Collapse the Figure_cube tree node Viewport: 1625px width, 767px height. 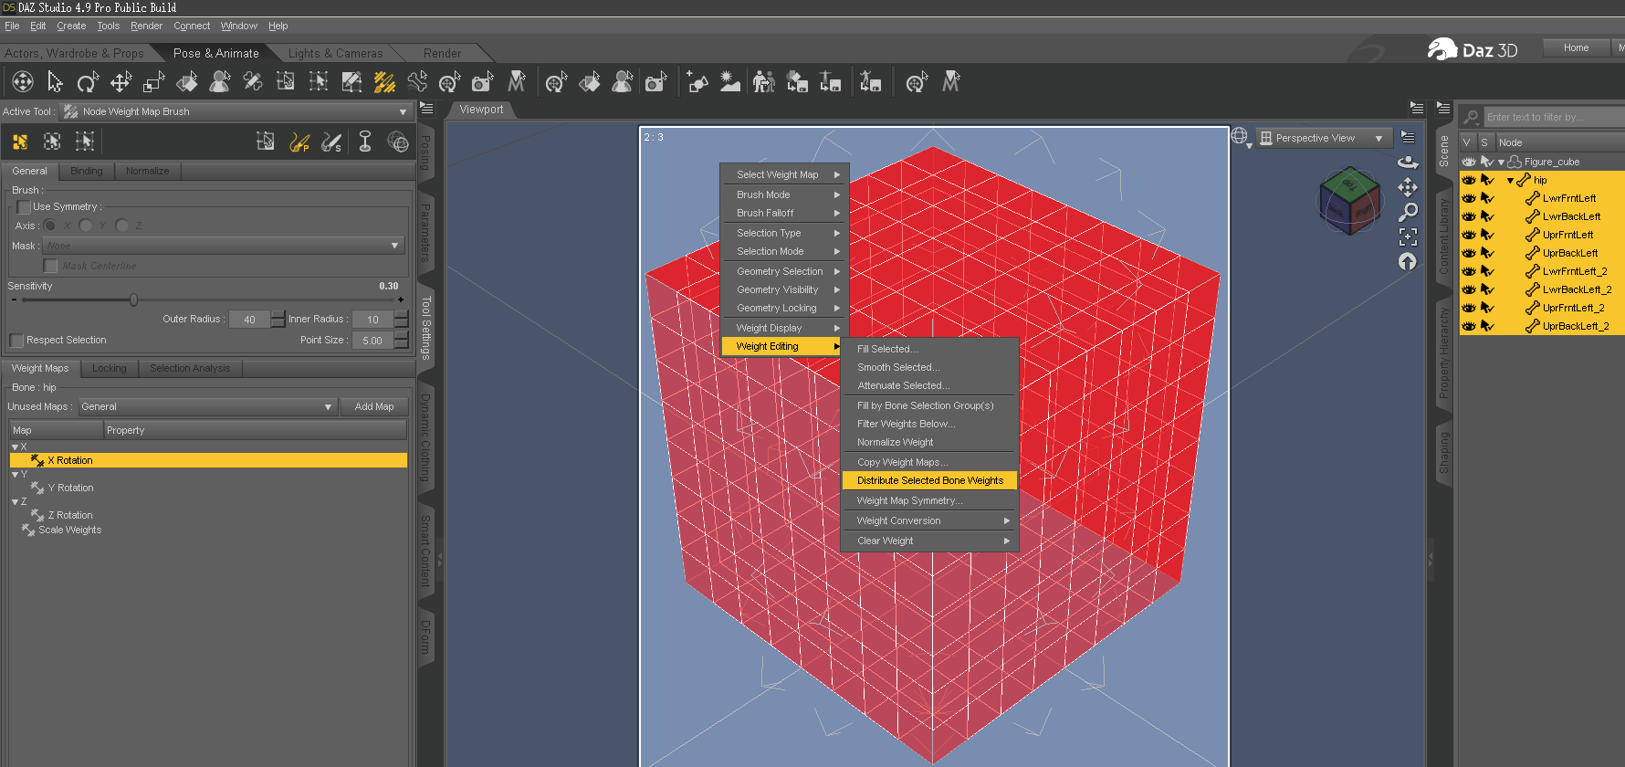[1501, 163]
